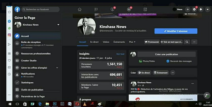Click the Facebook logo

(x=17, y=10)
